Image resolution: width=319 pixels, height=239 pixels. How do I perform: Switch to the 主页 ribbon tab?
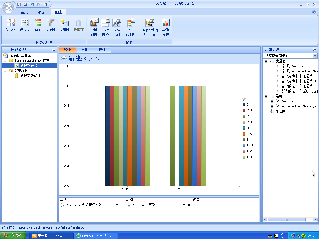pos(24,12)
